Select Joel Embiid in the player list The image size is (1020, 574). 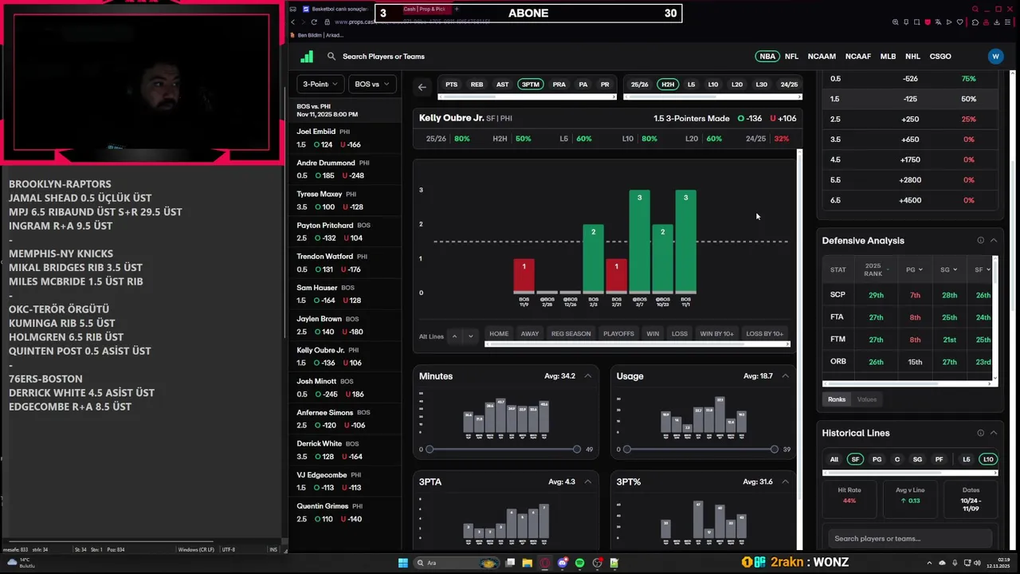[x=344, y=138]
